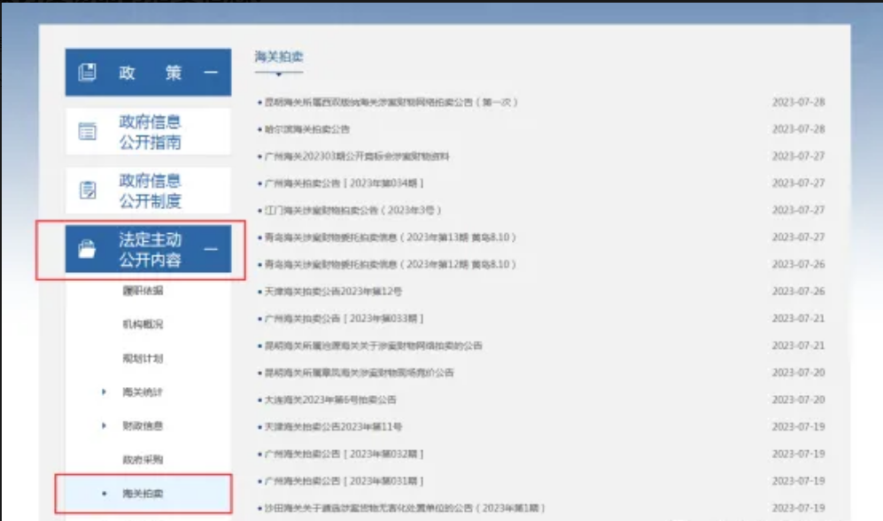Viewport: 883px width, 521px height.
Task: Click the 海关拍卖 section tab heading
Action: pyautogui.click(x=279, y=57)
